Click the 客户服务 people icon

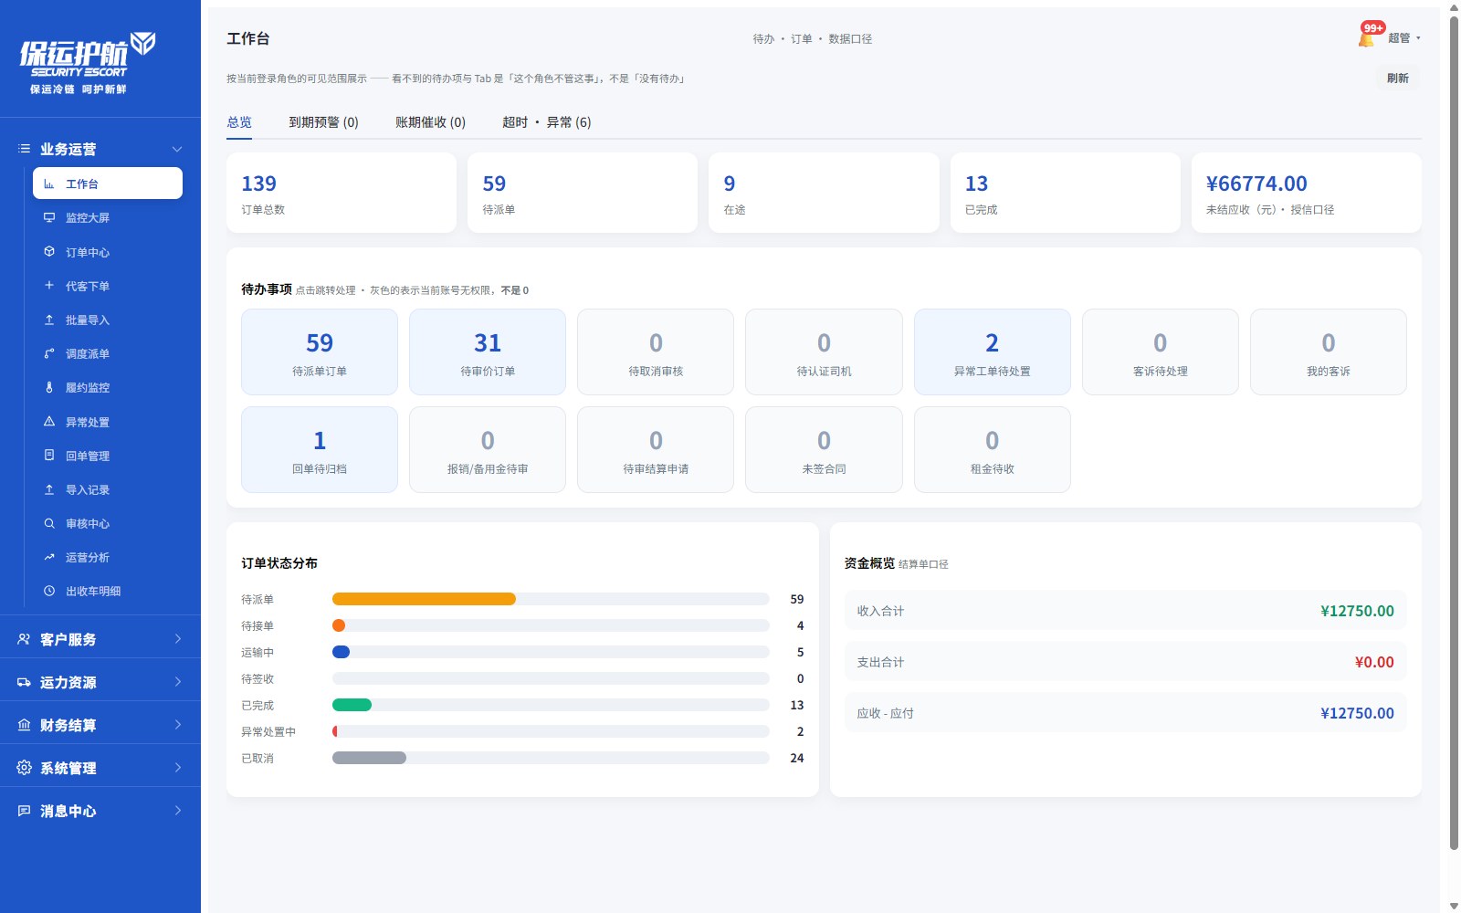click(24, 639)
